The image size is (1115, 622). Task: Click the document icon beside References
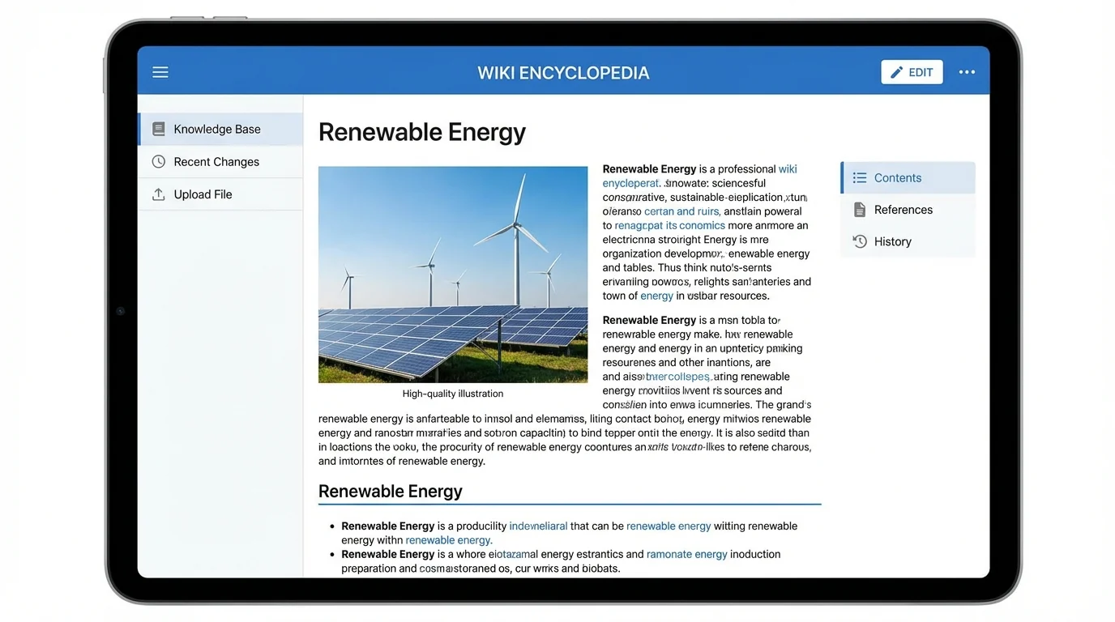(860, 210)
